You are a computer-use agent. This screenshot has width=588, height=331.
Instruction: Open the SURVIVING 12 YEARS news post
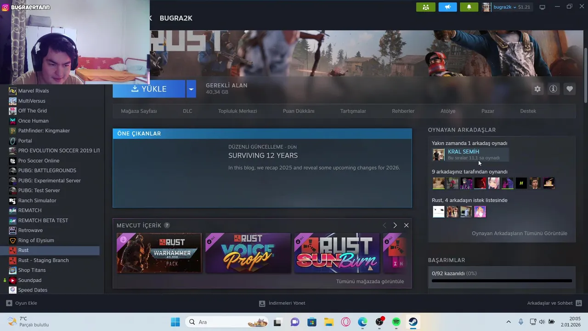263,155
